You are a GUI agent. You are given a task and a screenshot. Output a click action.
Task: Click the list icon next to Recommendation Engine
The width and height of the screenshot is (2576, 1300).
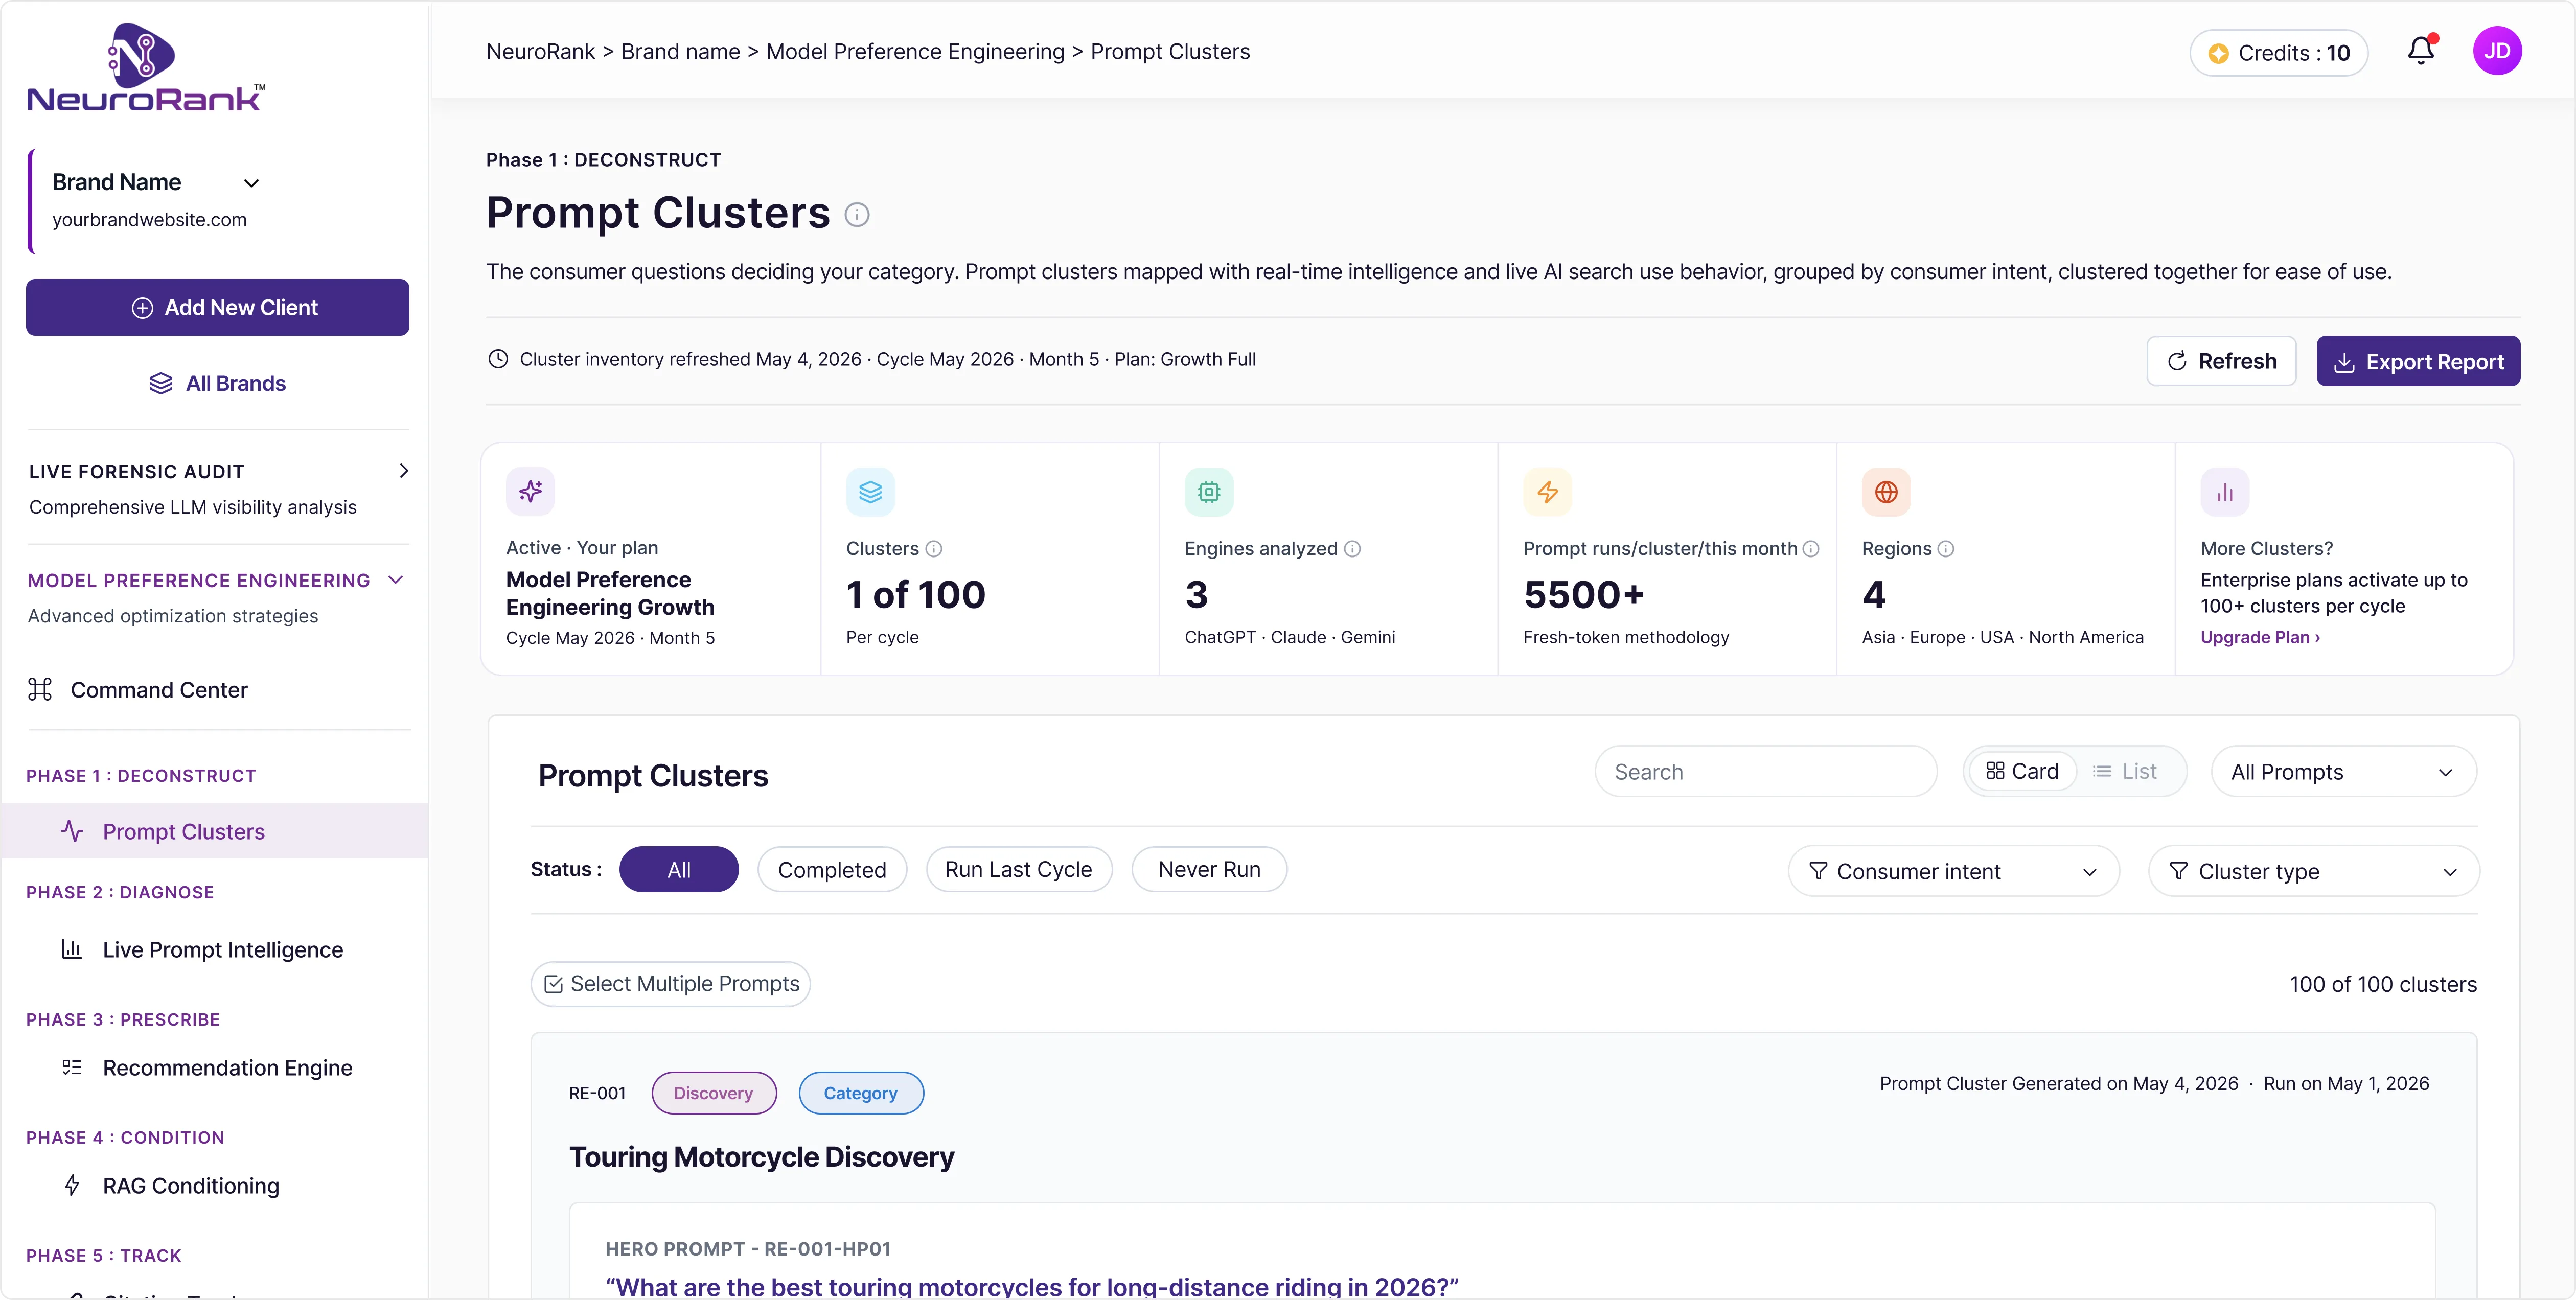pyautogui.click(x=71, y=1067)
